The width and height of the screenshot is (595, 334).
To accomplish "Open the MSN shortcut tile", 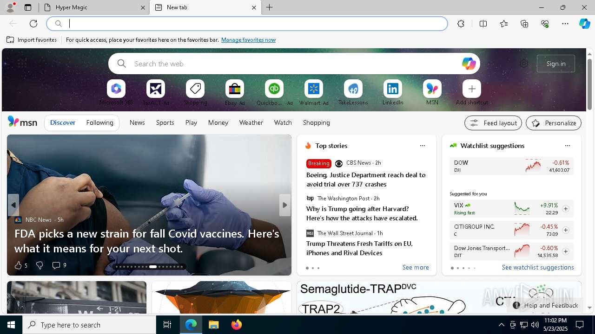I will pos(432,92).
